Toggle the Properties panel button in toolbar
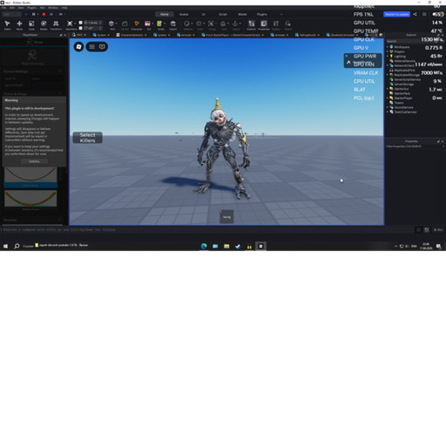The width and height of the screenshot is (446, 446). [x=264, y=25]
